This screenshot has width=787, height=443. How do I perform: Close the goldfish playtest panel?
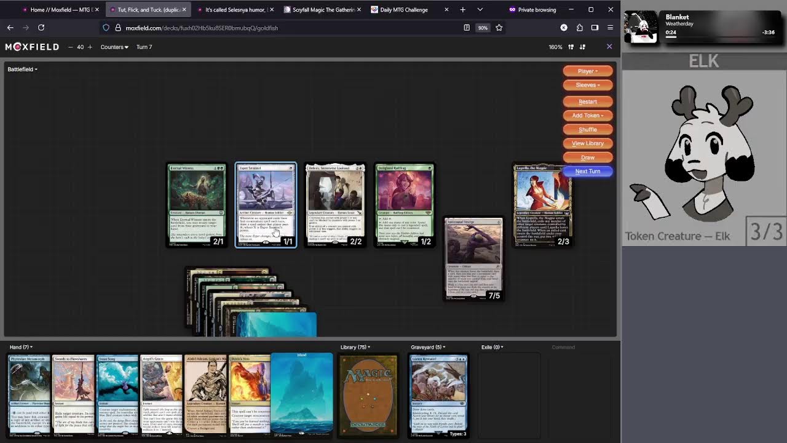tap(609, 47)
